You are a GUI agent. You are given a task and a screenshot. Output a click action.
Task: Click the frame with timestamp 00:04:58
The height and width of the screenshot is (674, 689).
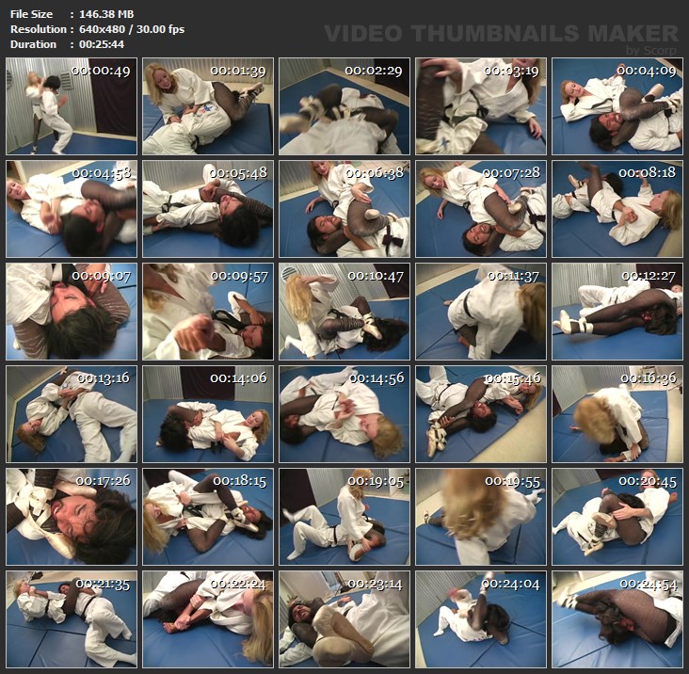(72, 209)
